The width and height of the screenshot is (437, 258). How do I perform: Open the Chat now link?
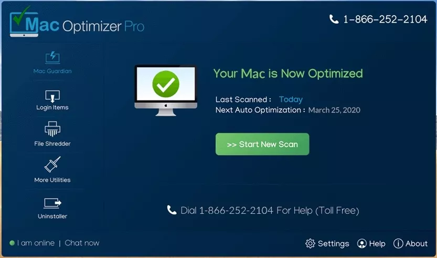82,243
